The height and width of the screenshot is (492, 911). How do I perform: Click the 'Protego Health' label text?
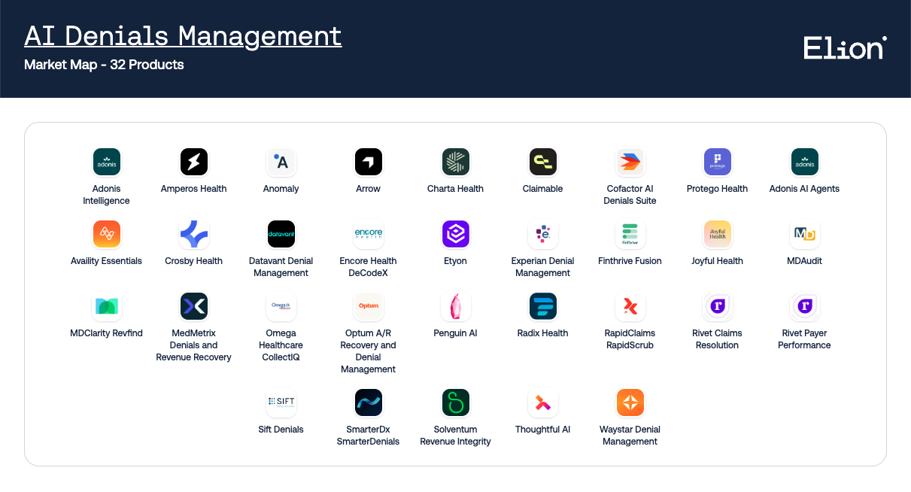coord(717,189)
